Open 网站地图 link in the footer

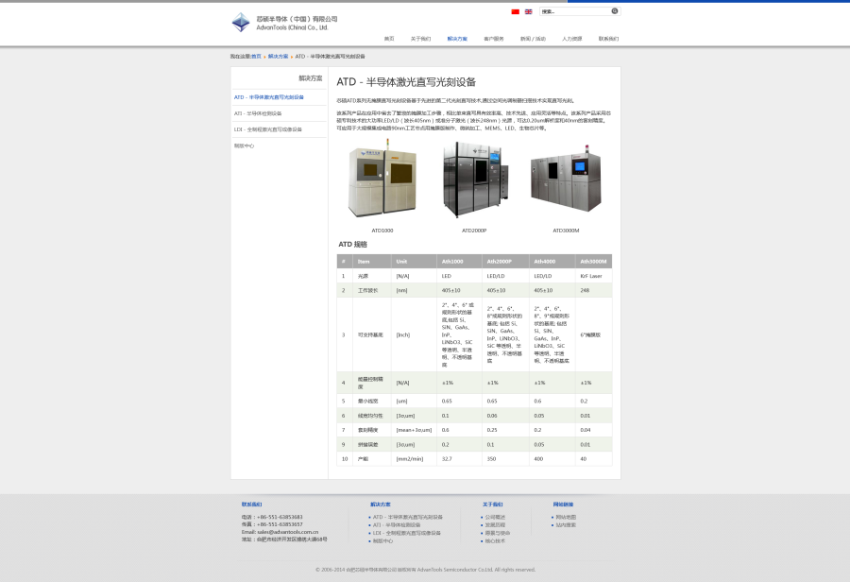click(x=566, y=517)
